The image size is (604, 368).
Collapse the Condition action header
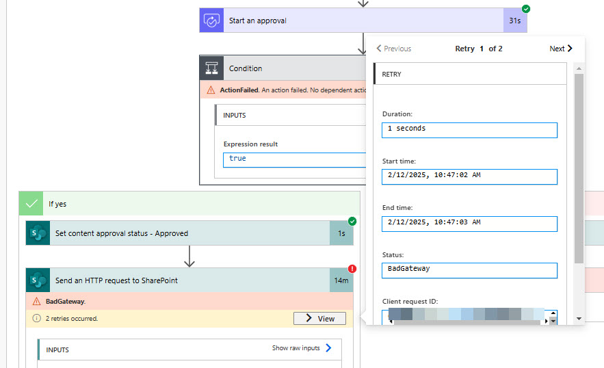tap(283, 68)
